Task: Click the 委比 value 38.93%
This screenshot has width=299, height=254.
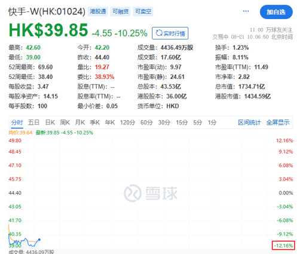Action: [105, 77]
